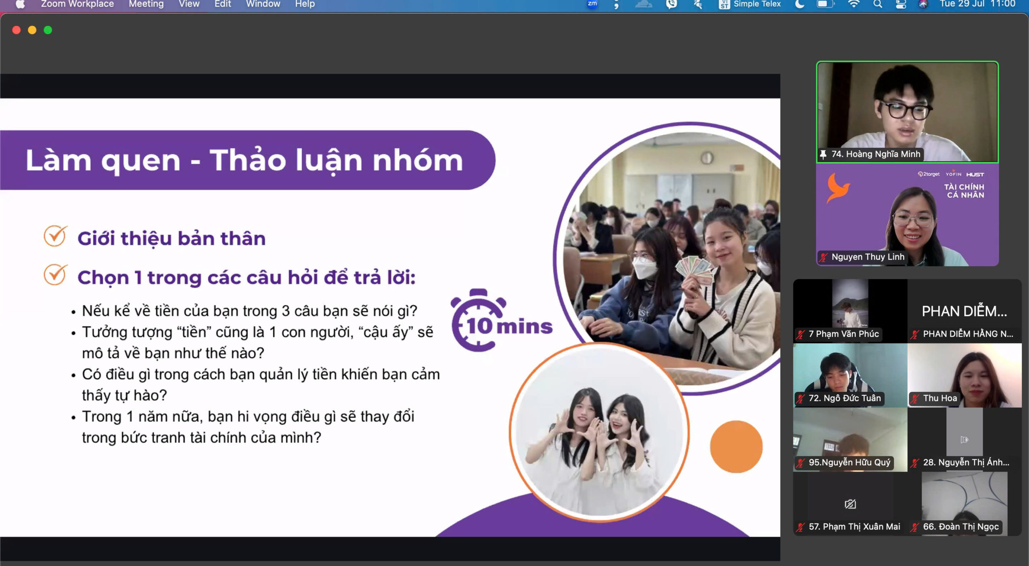Image resolution: width=1029 pixels, height=566 pixels.
Task: Click the Zoom status icon in menu bar
Action: (592, 4)
